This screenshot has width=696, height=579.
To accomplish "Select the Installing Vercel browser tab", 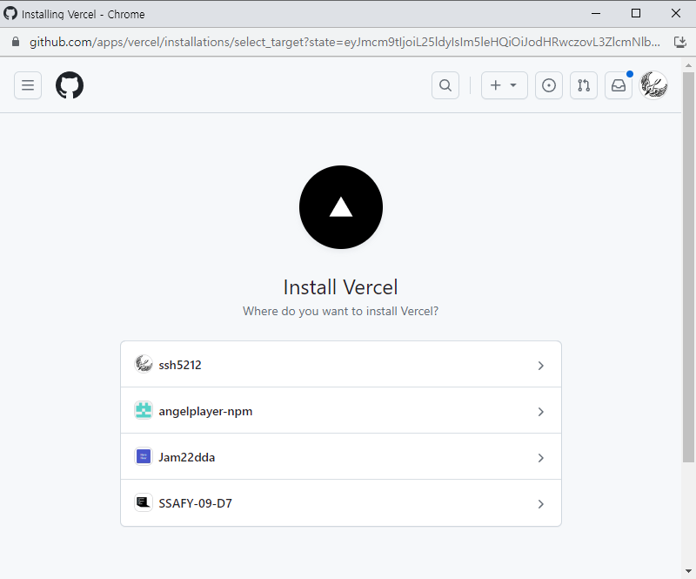I will [x=87, y=13].
